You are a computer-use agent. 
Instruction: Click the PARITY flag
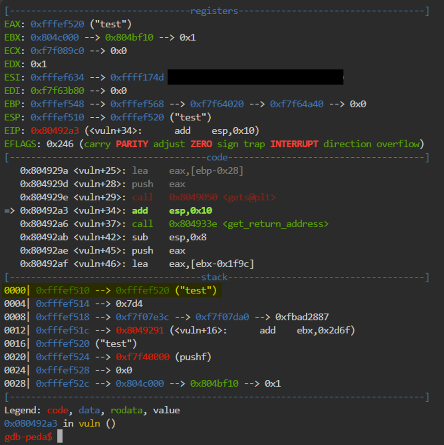(132, 144)
